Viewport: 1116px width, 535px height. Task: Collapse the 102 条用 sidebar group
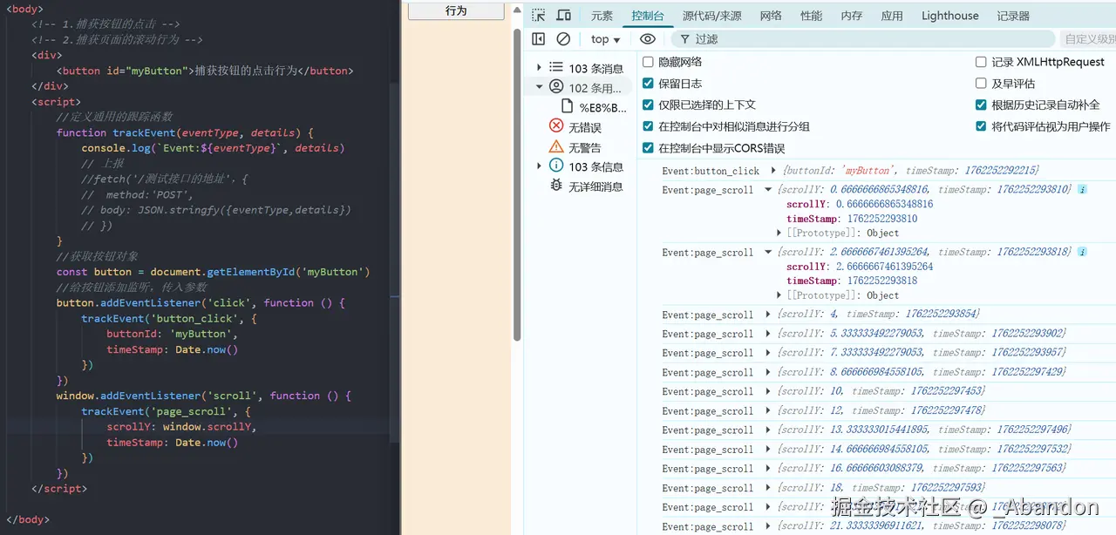[x=539, y=87]
